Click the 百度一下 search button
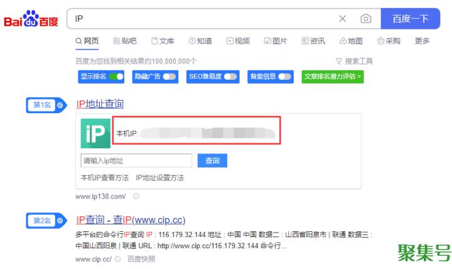The height and width of the screenshot is (269, 452). 410,19
